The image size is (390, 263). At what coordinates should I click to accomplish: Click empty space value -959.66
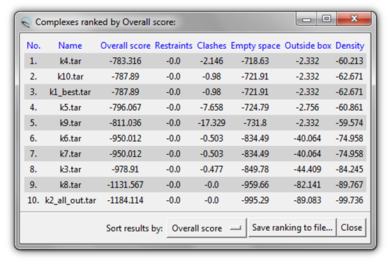point(255,185)
